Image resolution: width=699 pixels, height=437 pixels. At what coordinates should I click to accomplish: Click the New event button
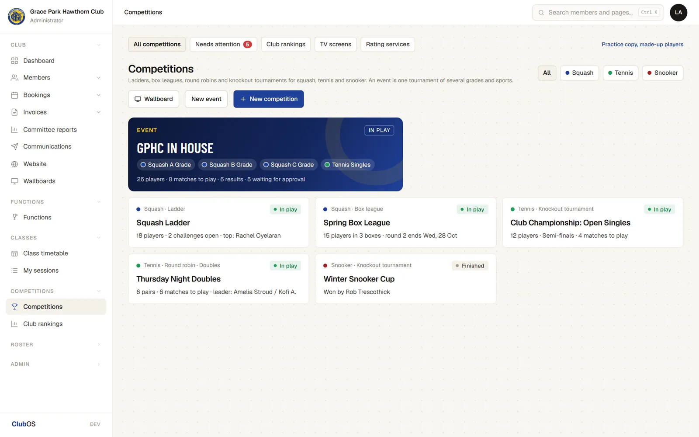coord(206,99)
